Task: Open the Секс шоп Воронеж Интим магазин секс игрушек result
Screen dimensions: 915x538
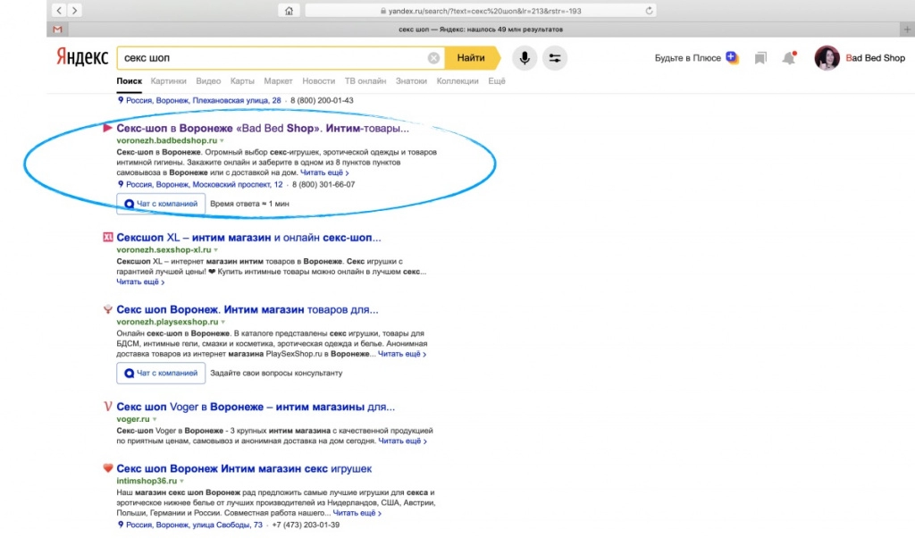Action: [244, 468]
